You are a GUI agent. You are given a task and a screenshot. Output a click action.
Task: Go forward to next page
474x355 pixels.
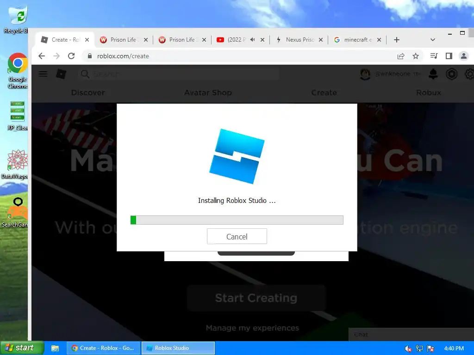click(x=56, y=56)
